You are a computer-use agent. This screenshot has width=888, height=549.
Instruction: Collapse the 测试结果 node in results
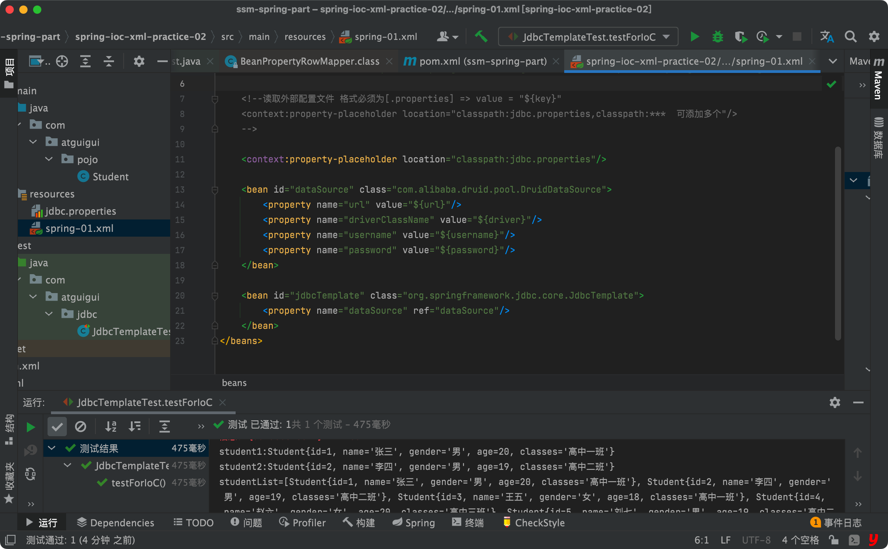pyautogui.click(x=52, y=449)
